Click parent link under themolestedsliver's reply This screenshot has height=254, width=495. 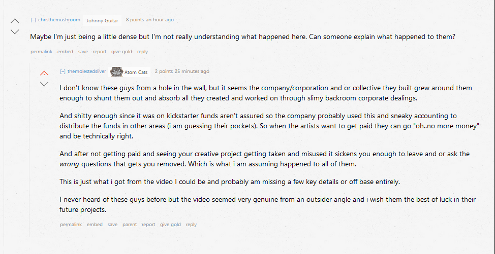coord(130,225)
